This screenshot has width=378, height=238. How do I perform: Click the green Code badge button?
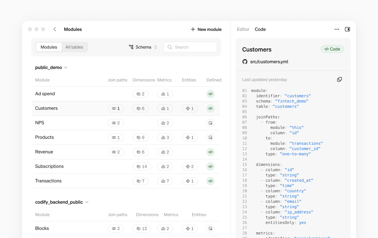(x=332, y=49)
